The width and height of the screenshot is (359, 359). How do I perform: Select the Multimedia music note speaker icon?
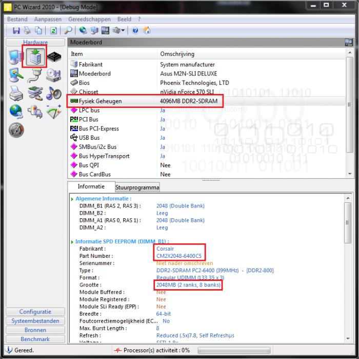pos(54,93)
